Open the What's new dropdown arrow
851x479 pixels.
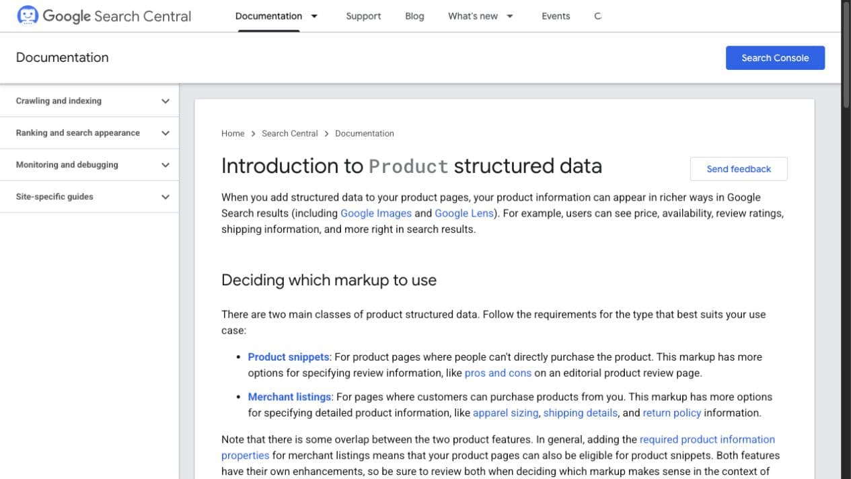tap(510, 16)
